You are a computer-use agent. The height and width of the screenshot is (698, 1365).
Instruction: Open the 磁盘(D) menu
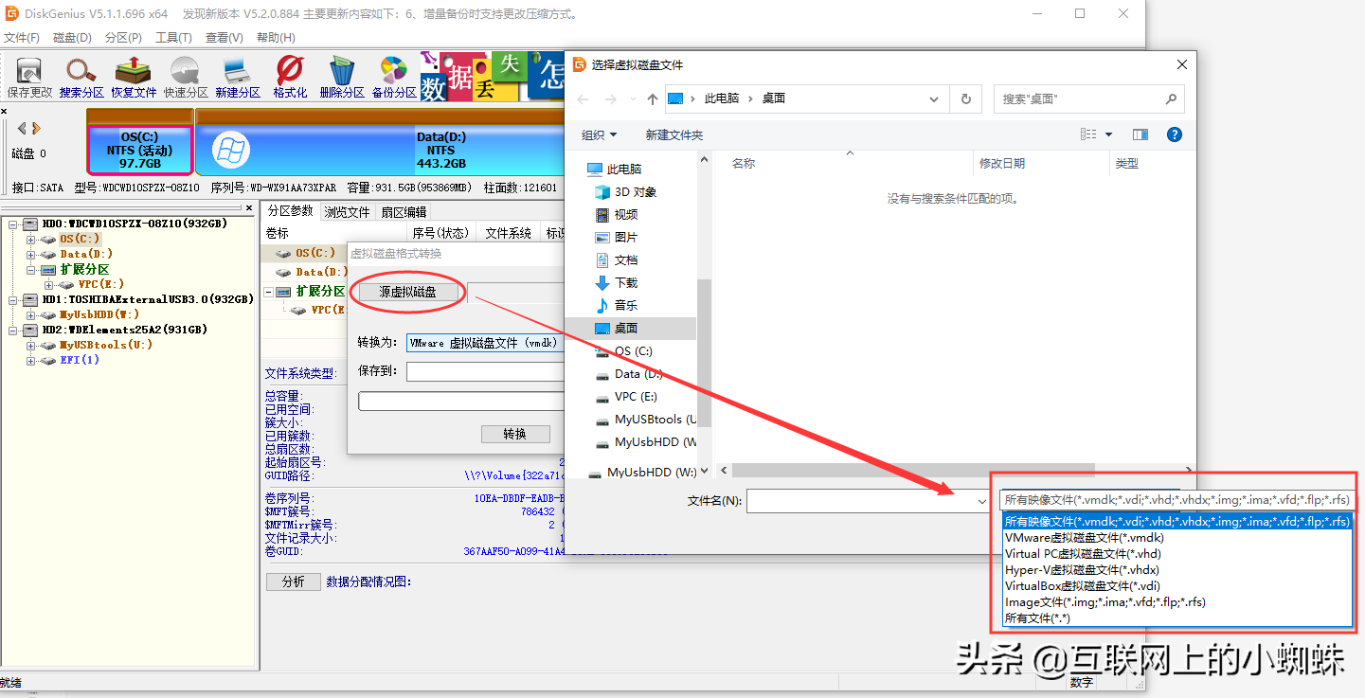72,38
